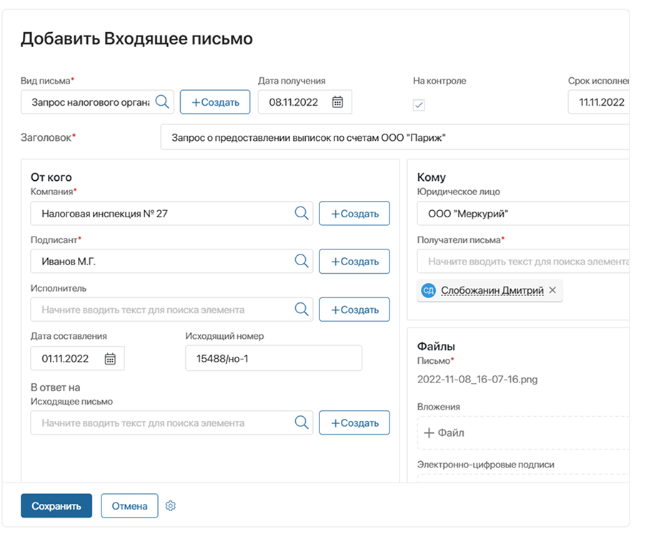
Task: Click search icon in the Исполнитель field
Action: click(x=300, y=309)
